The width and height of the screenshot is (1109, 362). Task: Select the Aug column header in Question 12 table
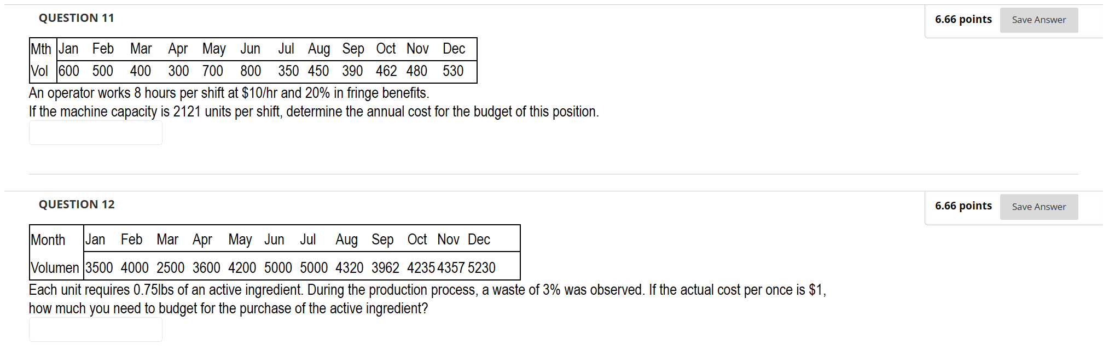(x=347, y=239)
